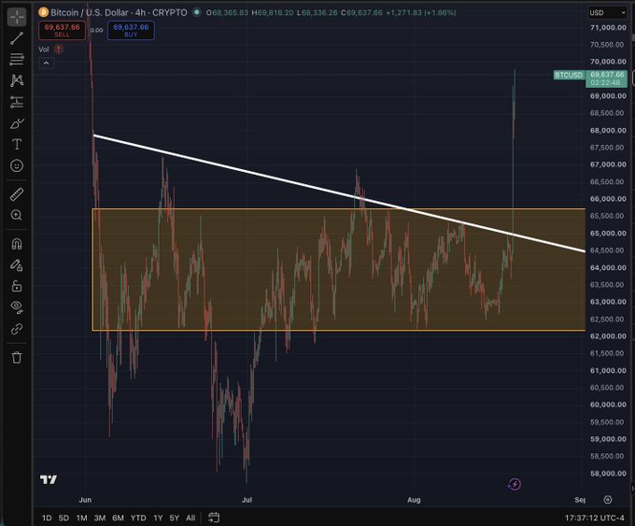Image resolution: width=635 pixels, height=526 pixels.
Task: Open the link drawings tool
Action: point(17,329)
